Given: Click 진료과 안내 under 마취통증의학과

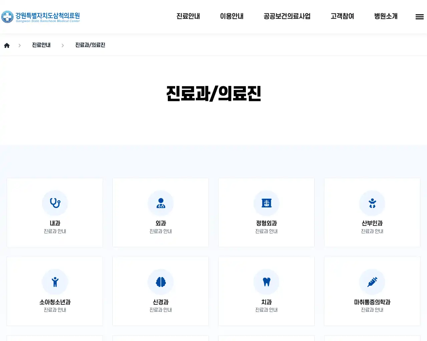Looking at the screenshot, I should click(372, 310).
